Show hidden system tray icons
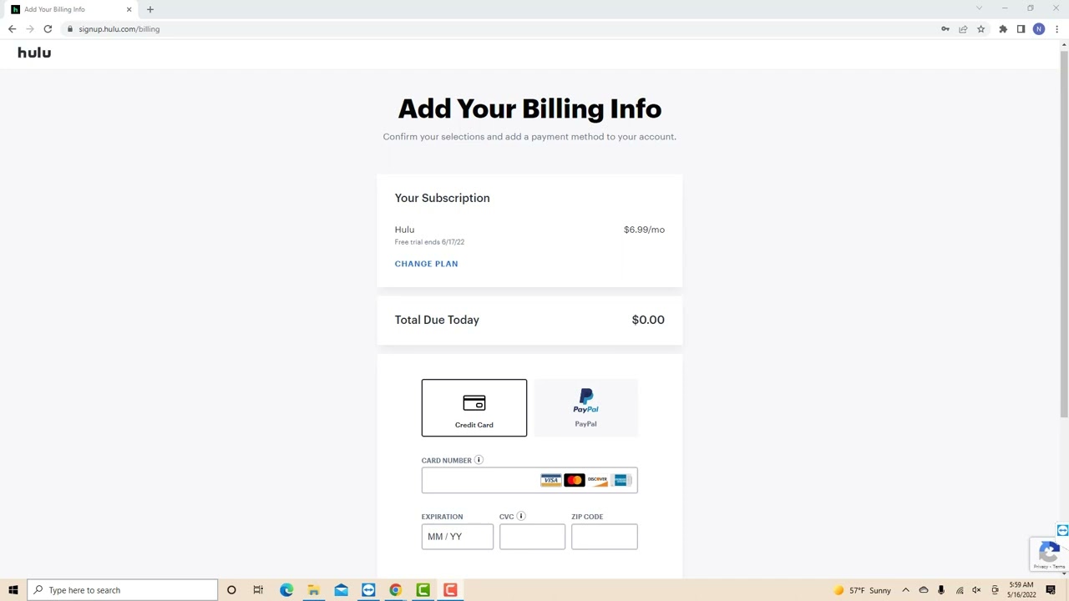Screen dimensions: 1069x601 (905, 590)
